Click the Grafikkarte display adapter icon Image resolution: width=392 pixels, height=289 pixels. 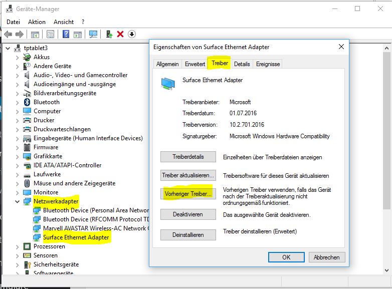click(x=27, y=156)
